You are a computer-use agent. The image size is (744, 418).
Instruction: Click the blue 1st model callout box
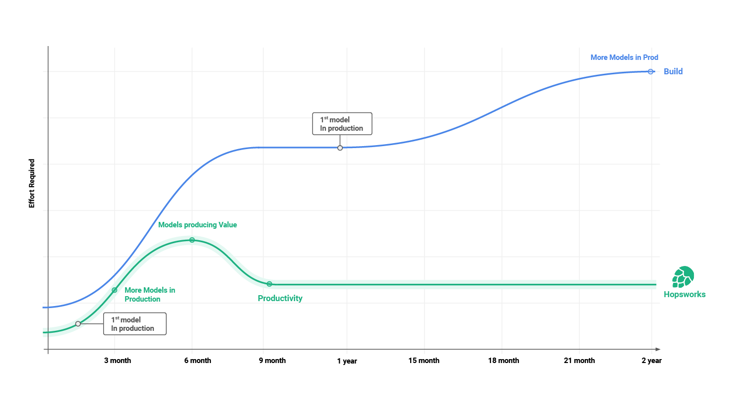[x=342, y=124]
